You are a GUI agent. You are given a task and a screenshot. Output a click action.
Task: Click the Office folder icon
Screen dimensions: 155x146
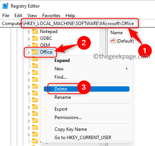click(35, 52)
